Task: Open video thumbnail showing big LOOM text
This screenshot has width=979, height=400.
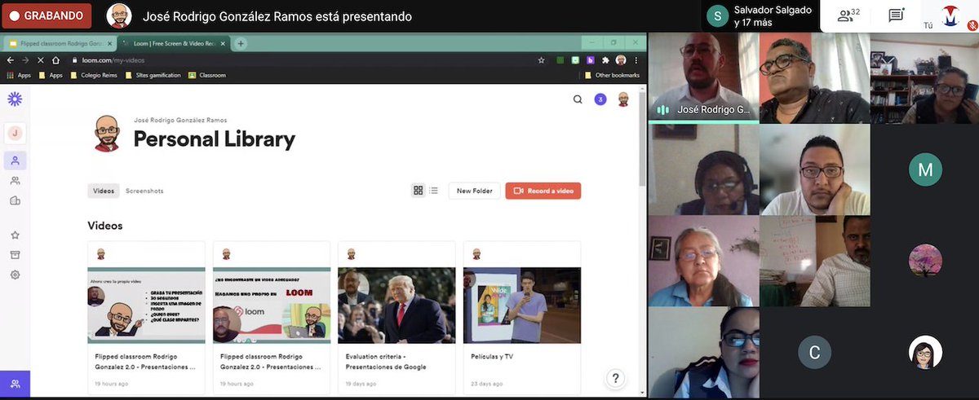Action: (272, 305)
